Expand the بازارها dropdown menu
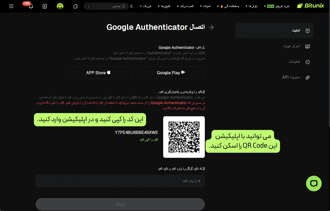 pyautogui.click(x=251, y=6)
